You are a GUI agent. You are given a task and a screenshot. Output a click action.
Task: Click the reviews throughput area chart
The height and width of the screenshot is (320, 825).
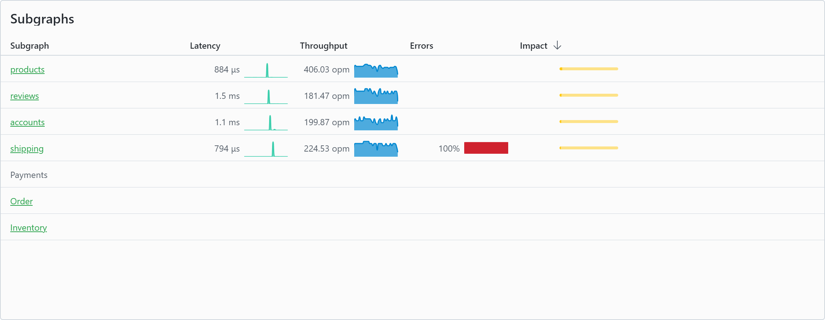pos(376,96)
